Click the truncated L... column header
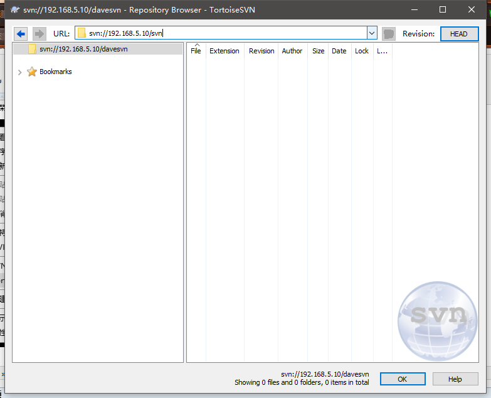The height and width of the screenshot is (398, 491). (383, 51)
